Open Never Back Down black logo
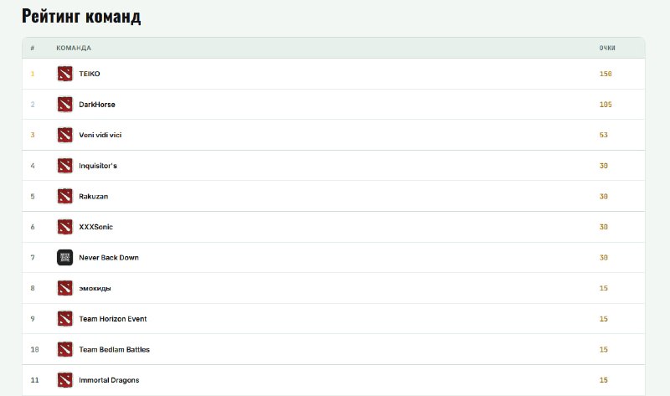Viewport: 670px width, 396px height. [65, 258]
